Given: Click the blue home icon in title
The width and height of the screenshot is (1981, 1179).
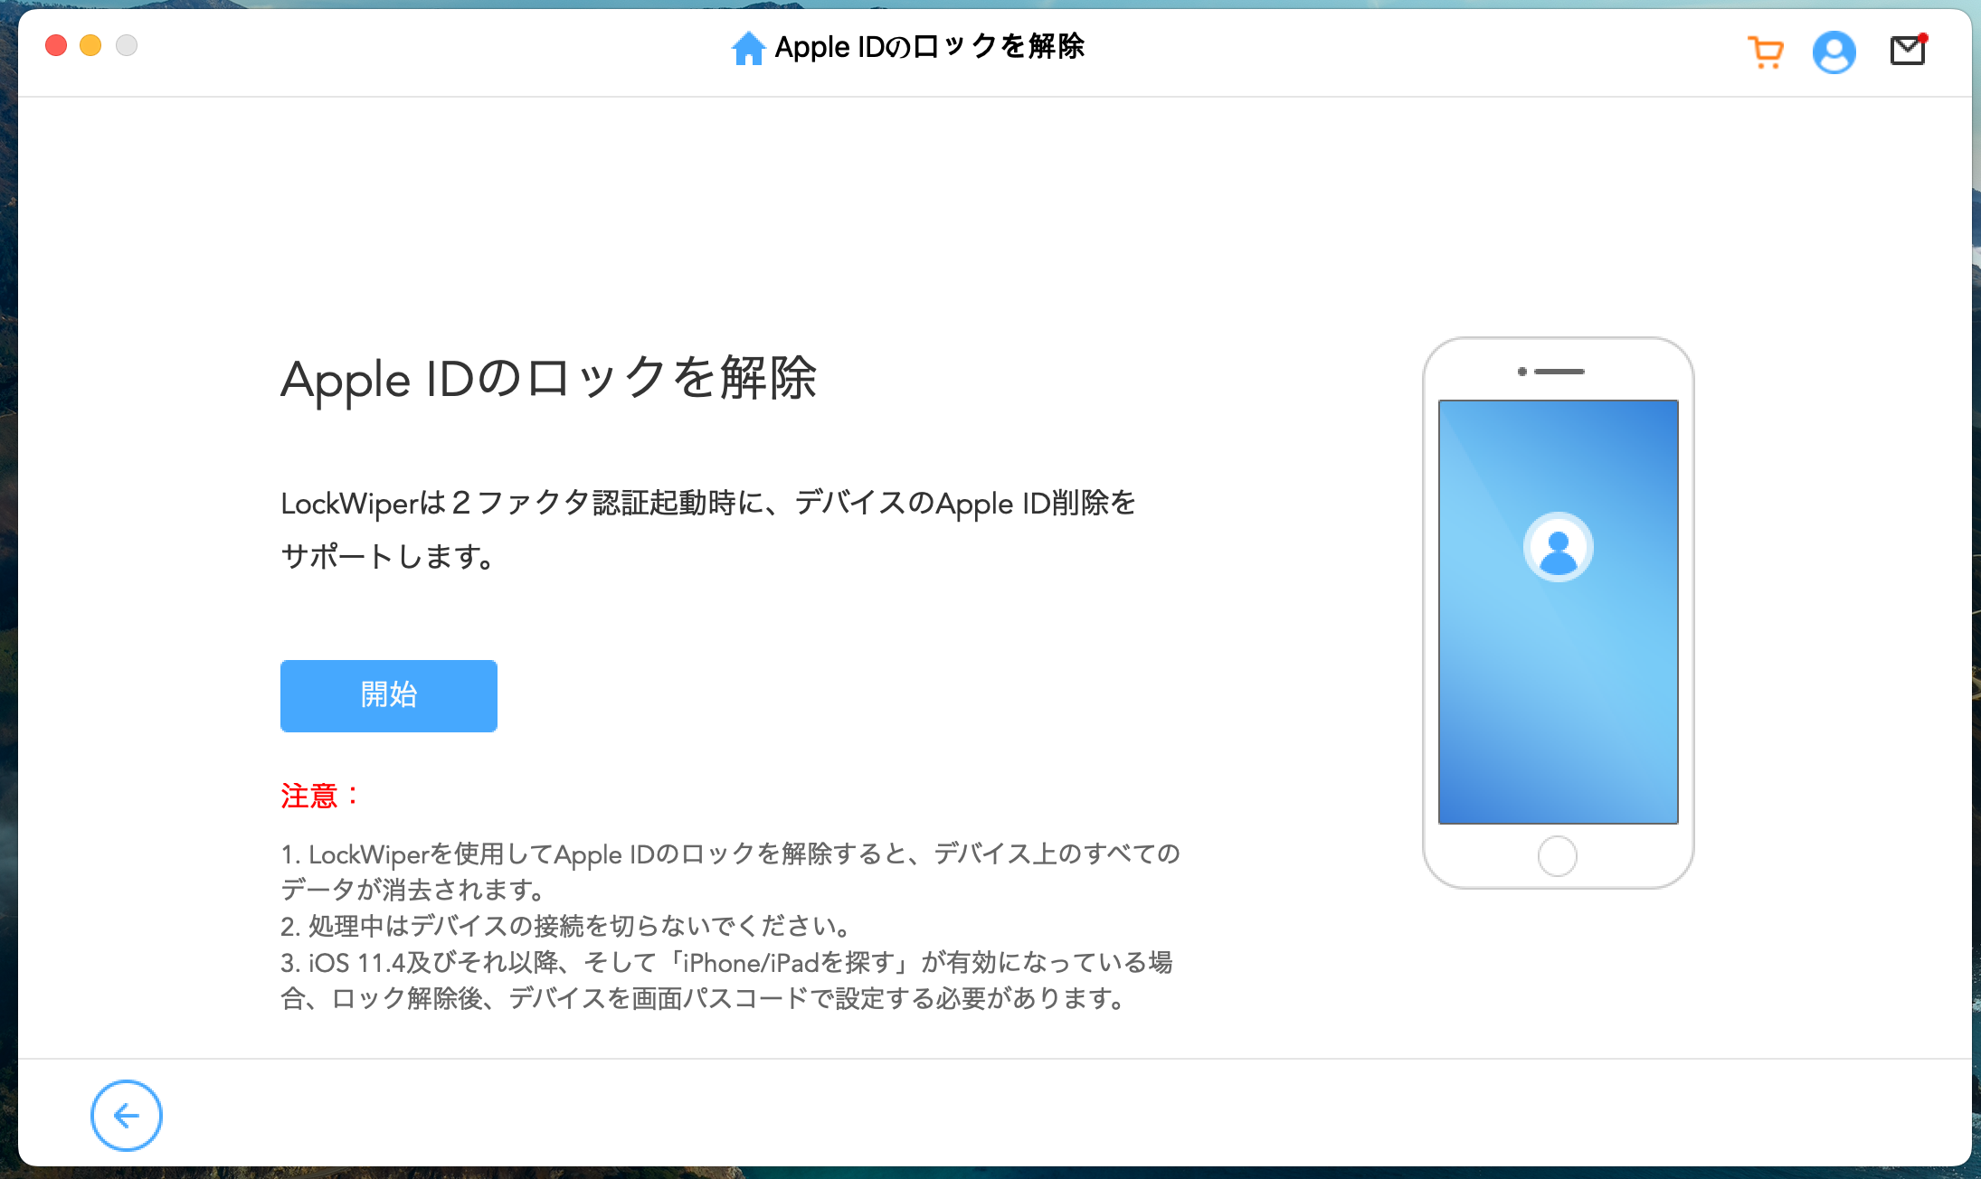Looking at the screenshot, I should 748,48.
